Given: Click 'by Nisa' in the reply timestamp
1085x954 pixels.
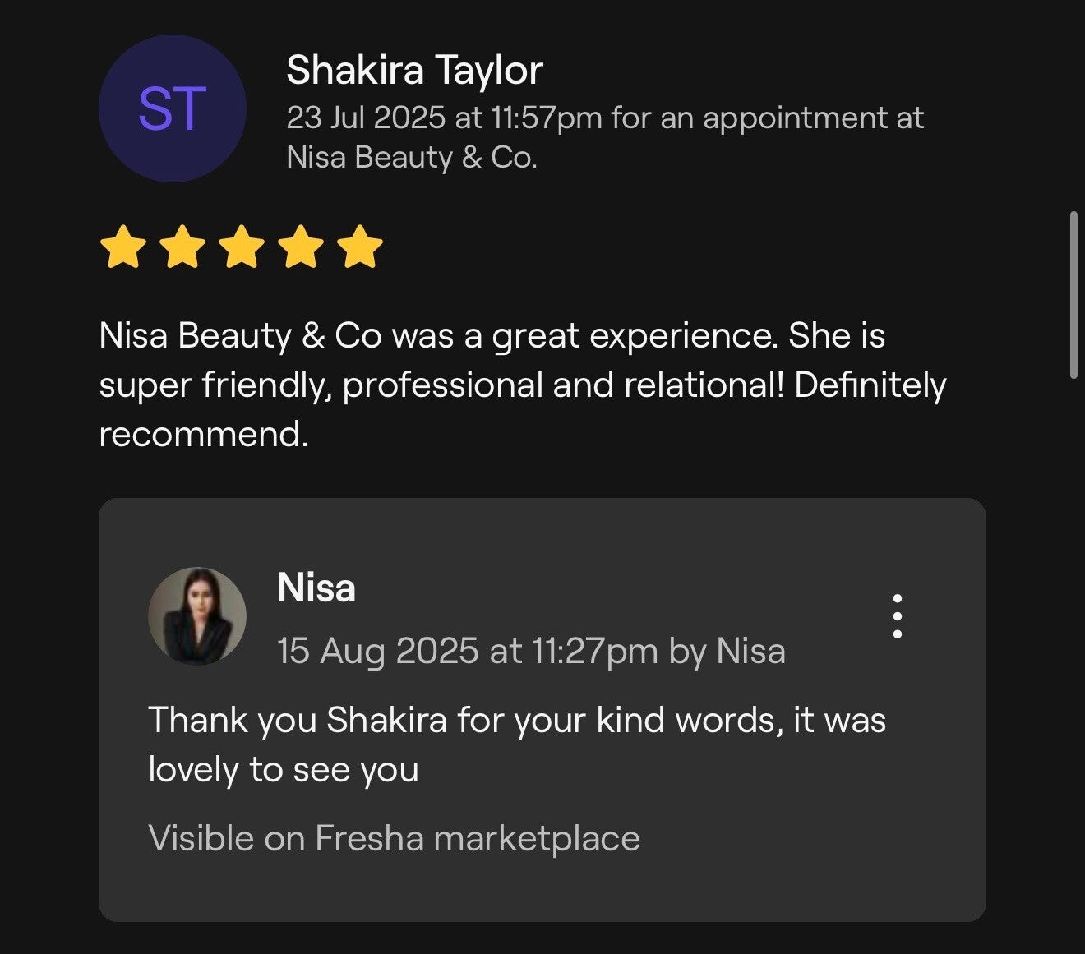Looking at the screenshot, I should click(x=727, y=651).
